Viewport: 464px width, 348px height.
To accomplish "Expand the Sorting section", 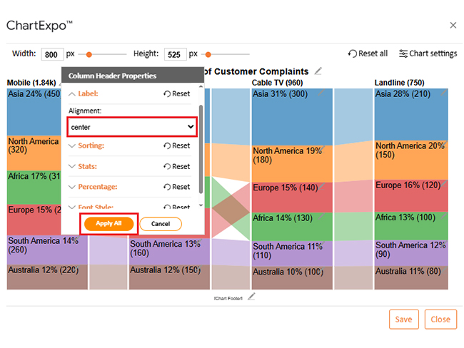I will coord(91,145).
